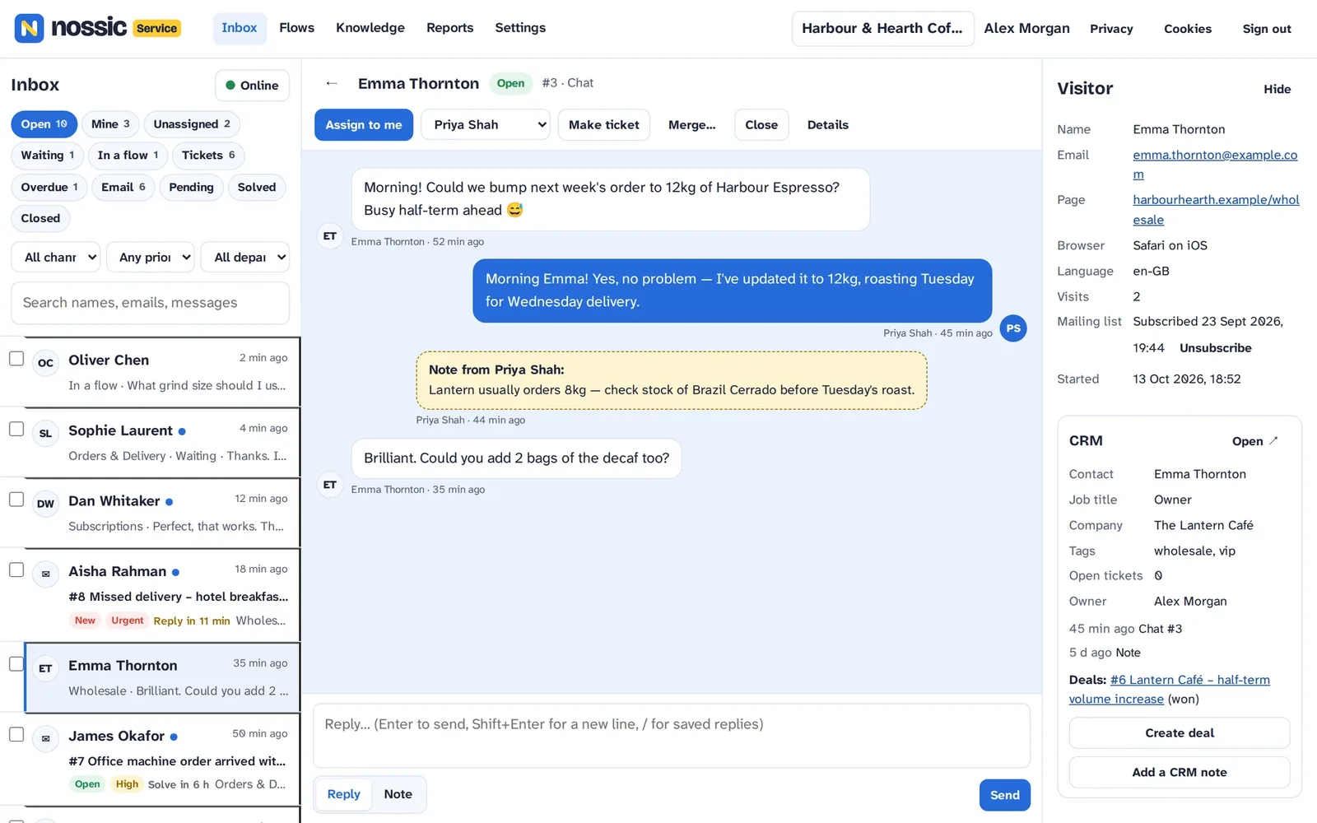The width and height of the screenshot is (1317, 823).
Task: Click the SL avatar for Sophie Laurent
Action: pyautogui.click(x=45, y=434)
